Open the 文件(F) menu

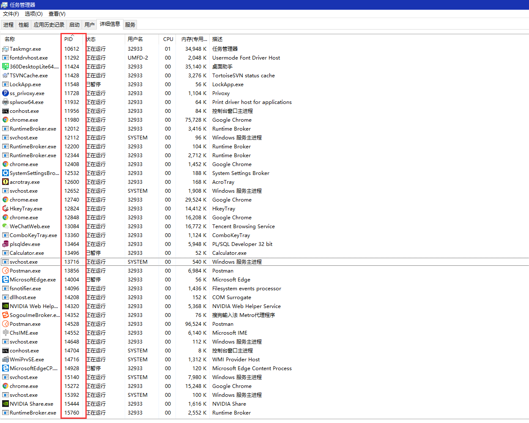(11, 14)
